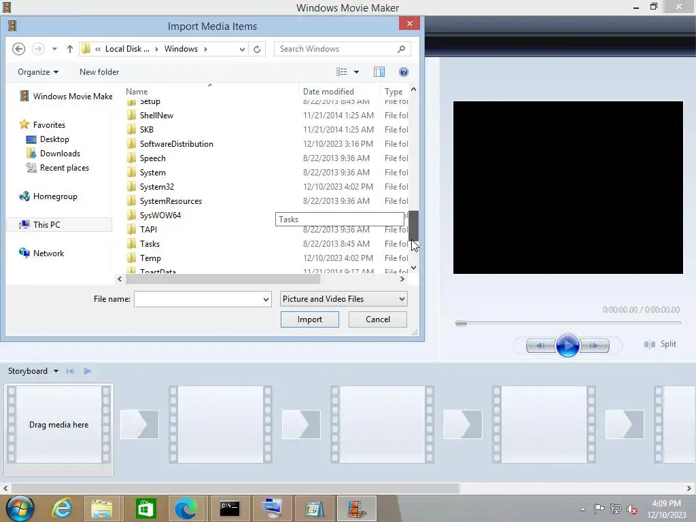Open Recent places in navigation pane
Viewport: 696px width, 522px height.
58,168
